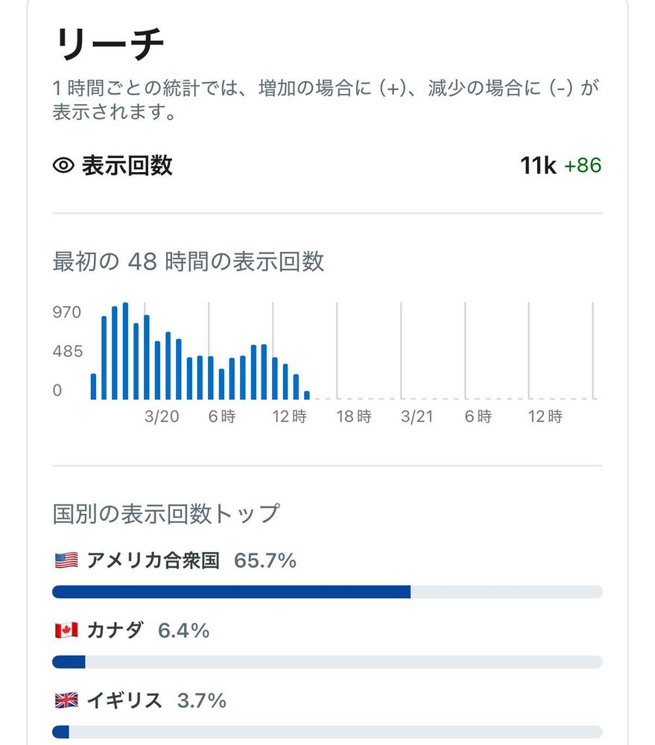The image size is (655, 745).
Task: Click the イギリス progress bar
Action: pos(327,732)
